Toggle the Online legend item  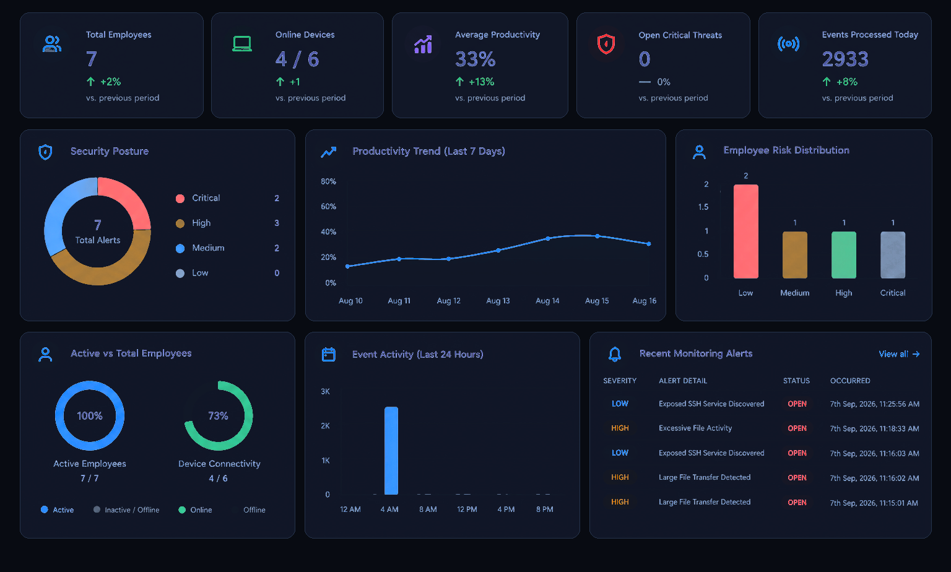point(195,510)
